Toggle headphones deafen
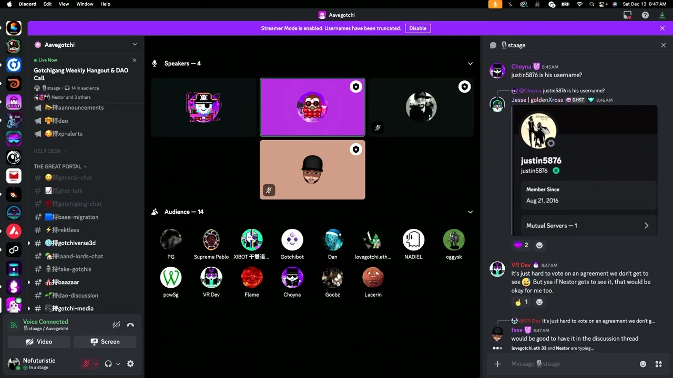 pos(108,364)
